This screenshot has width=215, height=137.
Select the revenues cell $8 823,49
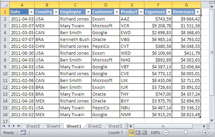pyautogui.click(x=186, y=114)
